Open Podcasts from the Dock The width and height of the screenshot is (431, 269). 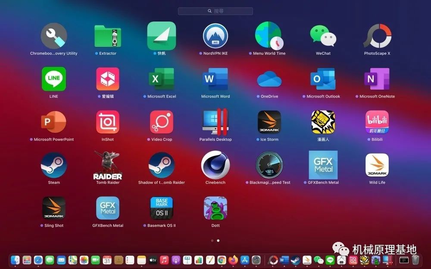176,260
